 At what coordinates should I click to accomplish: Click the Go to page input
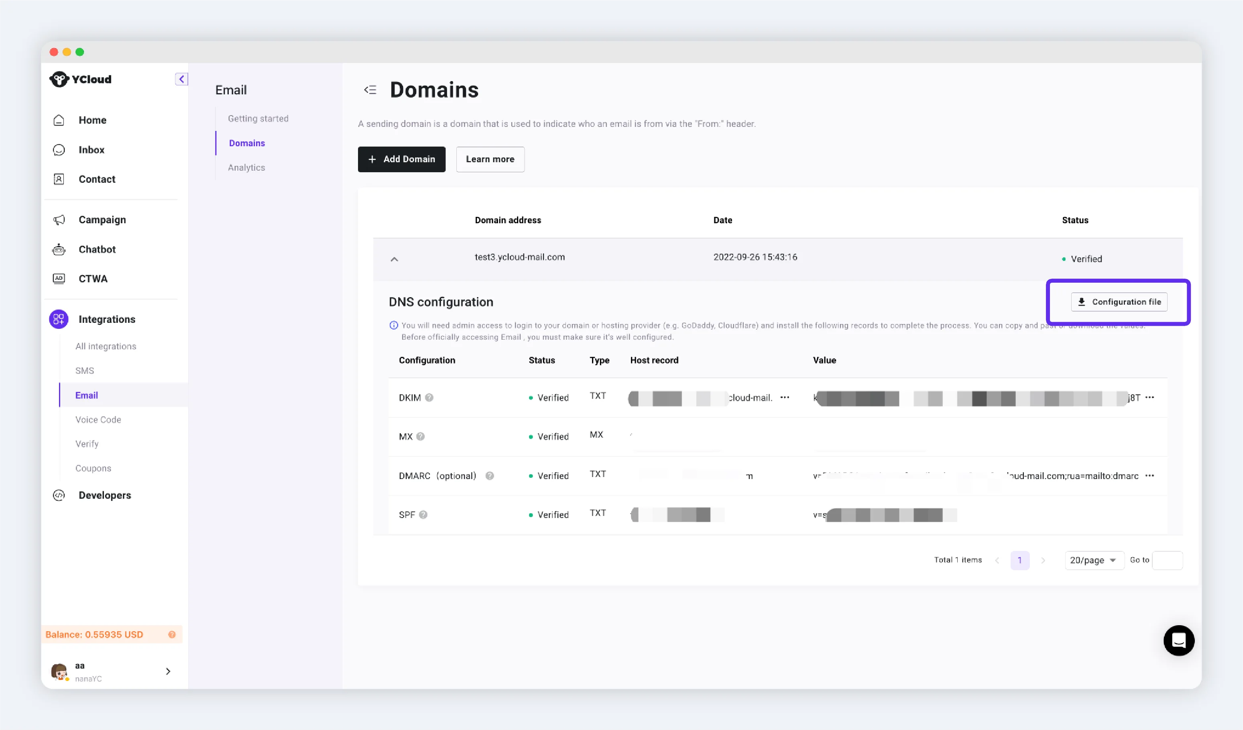tap(1167, 560)
